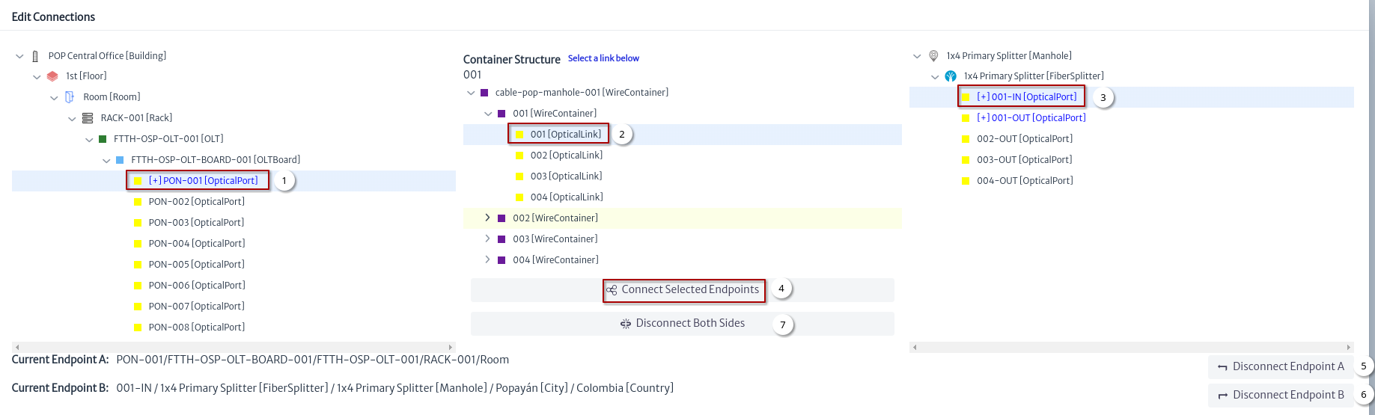Click the Current Endpoint A path text
Viewport: 1375px width, 415px height.
coord(313,360)
